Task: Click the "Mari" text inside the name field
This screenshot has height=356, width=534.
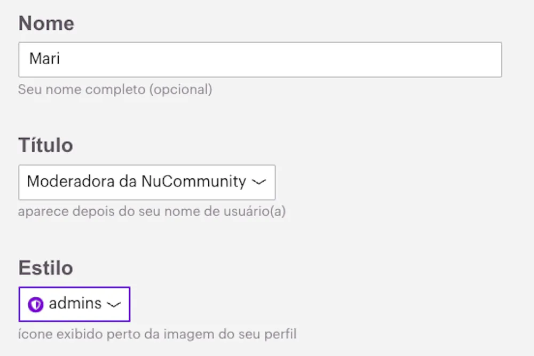Action: coord(44,59)
